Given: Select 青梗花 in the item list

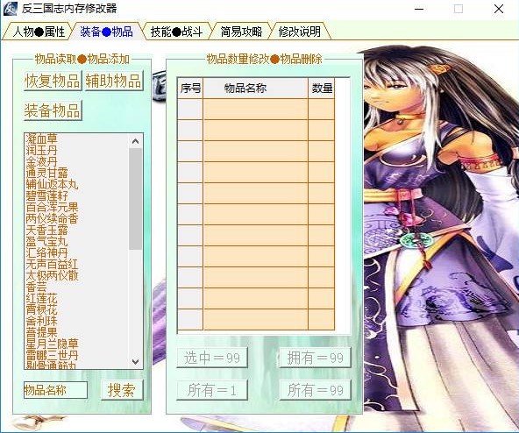Looking at the screenshot, I should coord(42,310).
